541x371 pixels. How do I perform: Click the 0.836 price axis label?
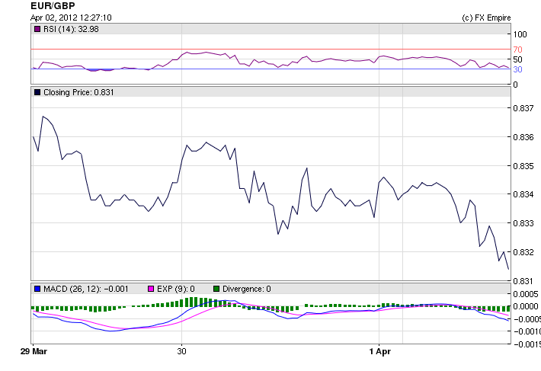pos(523,137)
